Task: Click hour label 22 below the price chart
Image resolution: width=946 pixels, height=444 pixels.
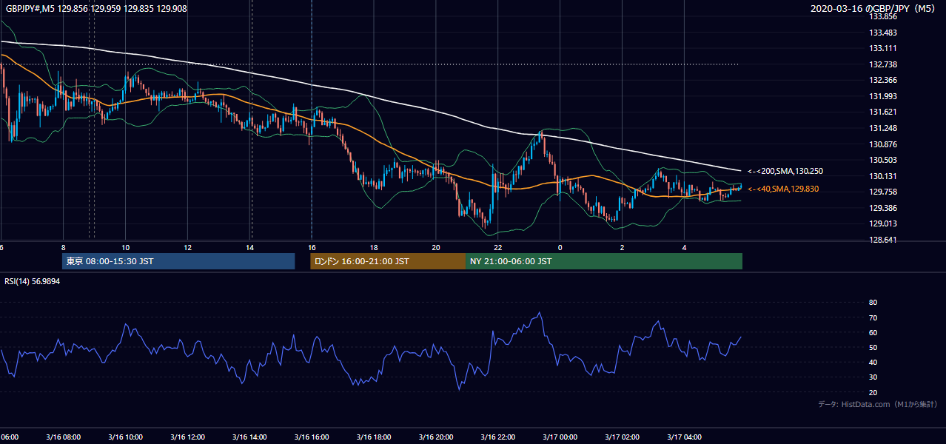Action: (x=498, y=248)
